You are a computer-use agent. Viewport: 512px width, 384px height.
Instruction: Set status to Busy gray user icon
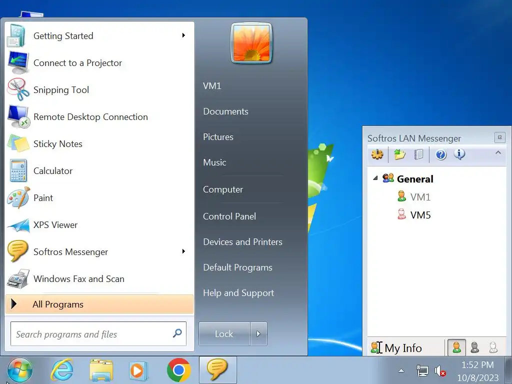475,347
